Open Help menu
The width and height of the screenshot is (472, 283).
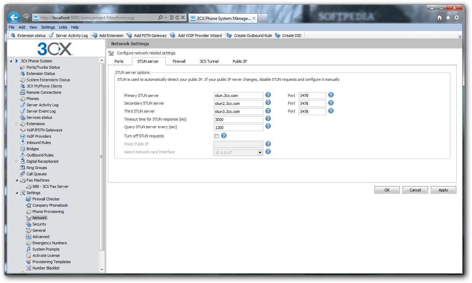(75, 27)
